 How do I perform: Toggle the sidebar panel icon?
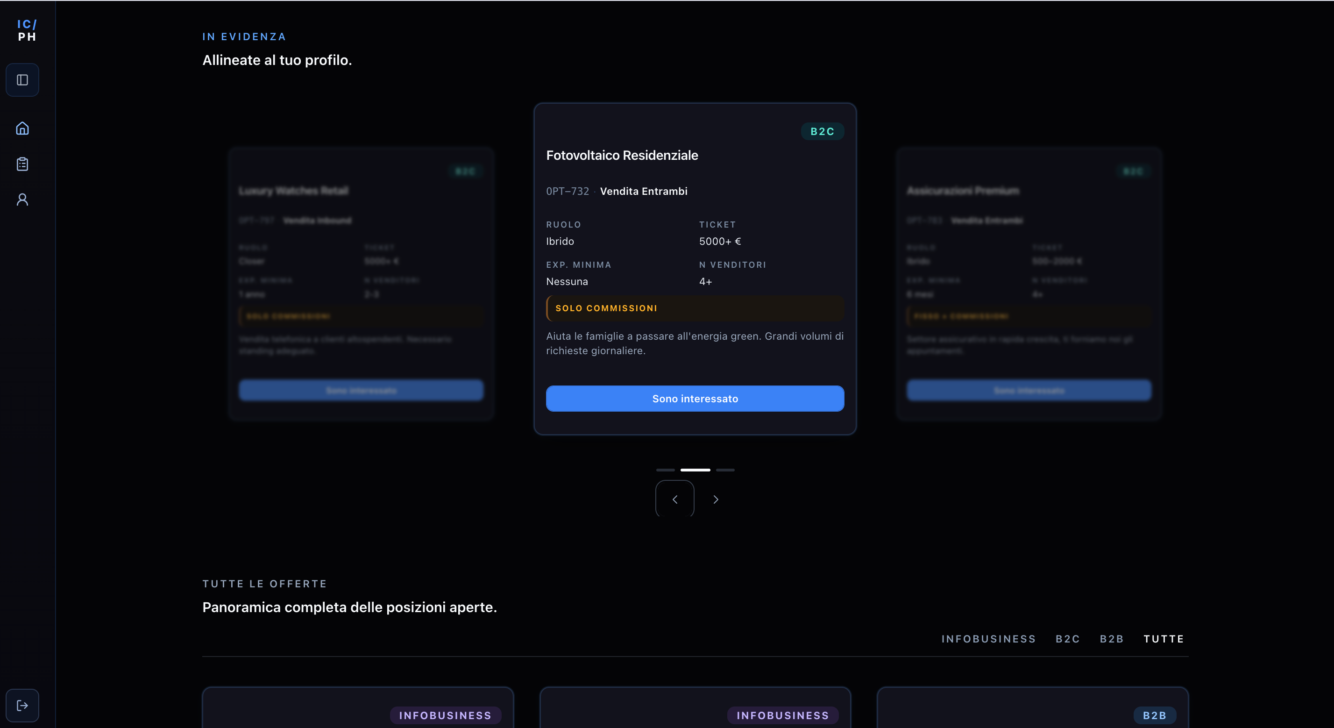pyautogui.click(x=22, y=80)
